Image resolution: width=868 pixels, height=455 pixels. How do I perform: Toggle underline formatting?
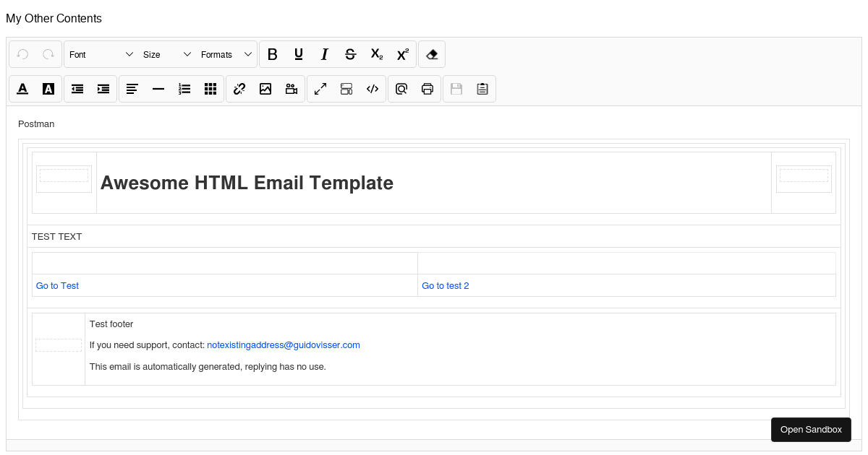[298, 54]
